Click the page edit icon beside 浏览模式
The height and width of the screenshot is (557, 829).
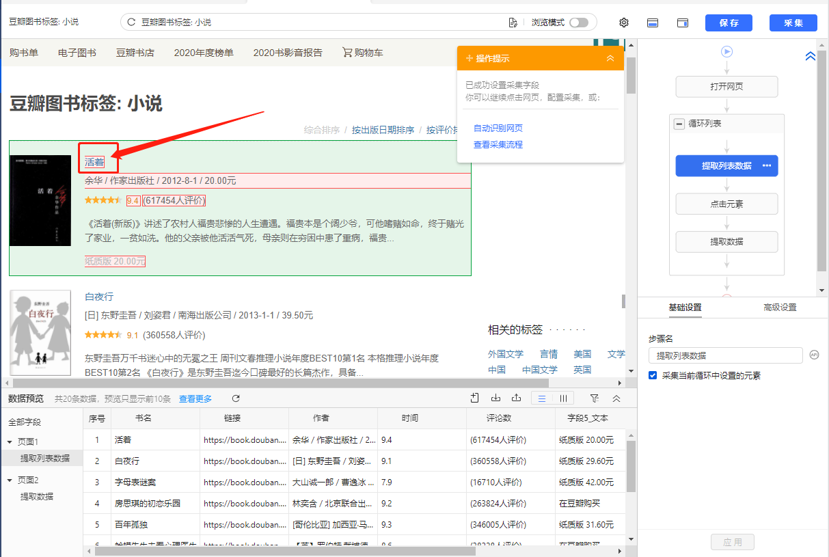click(x=513, y=23)
